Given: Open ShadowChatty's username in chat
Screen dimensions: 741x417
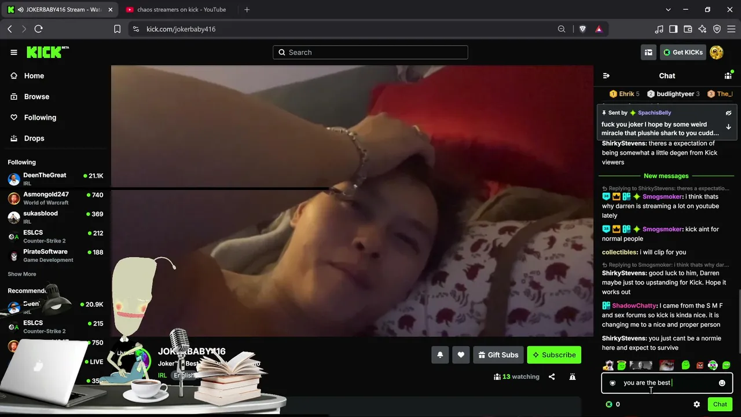Looking at the screenshot, I should pos(634,306).
